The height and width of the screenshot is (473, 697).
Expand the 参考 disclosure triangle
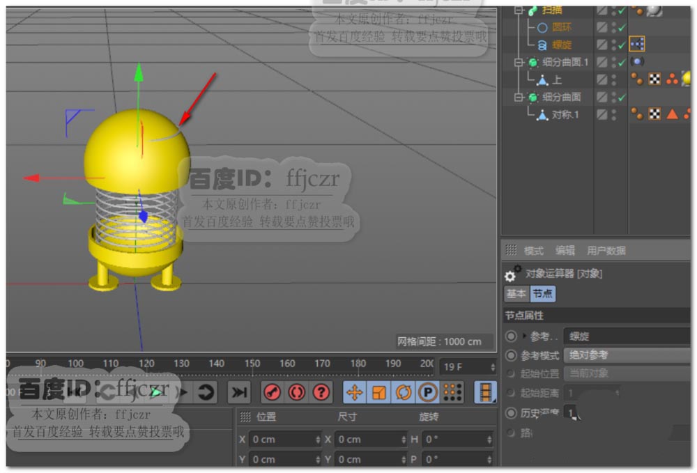[x=525, y=336]
